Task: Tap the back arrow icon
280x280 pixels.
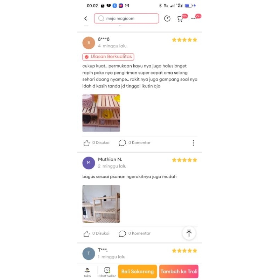Action: 86,19
